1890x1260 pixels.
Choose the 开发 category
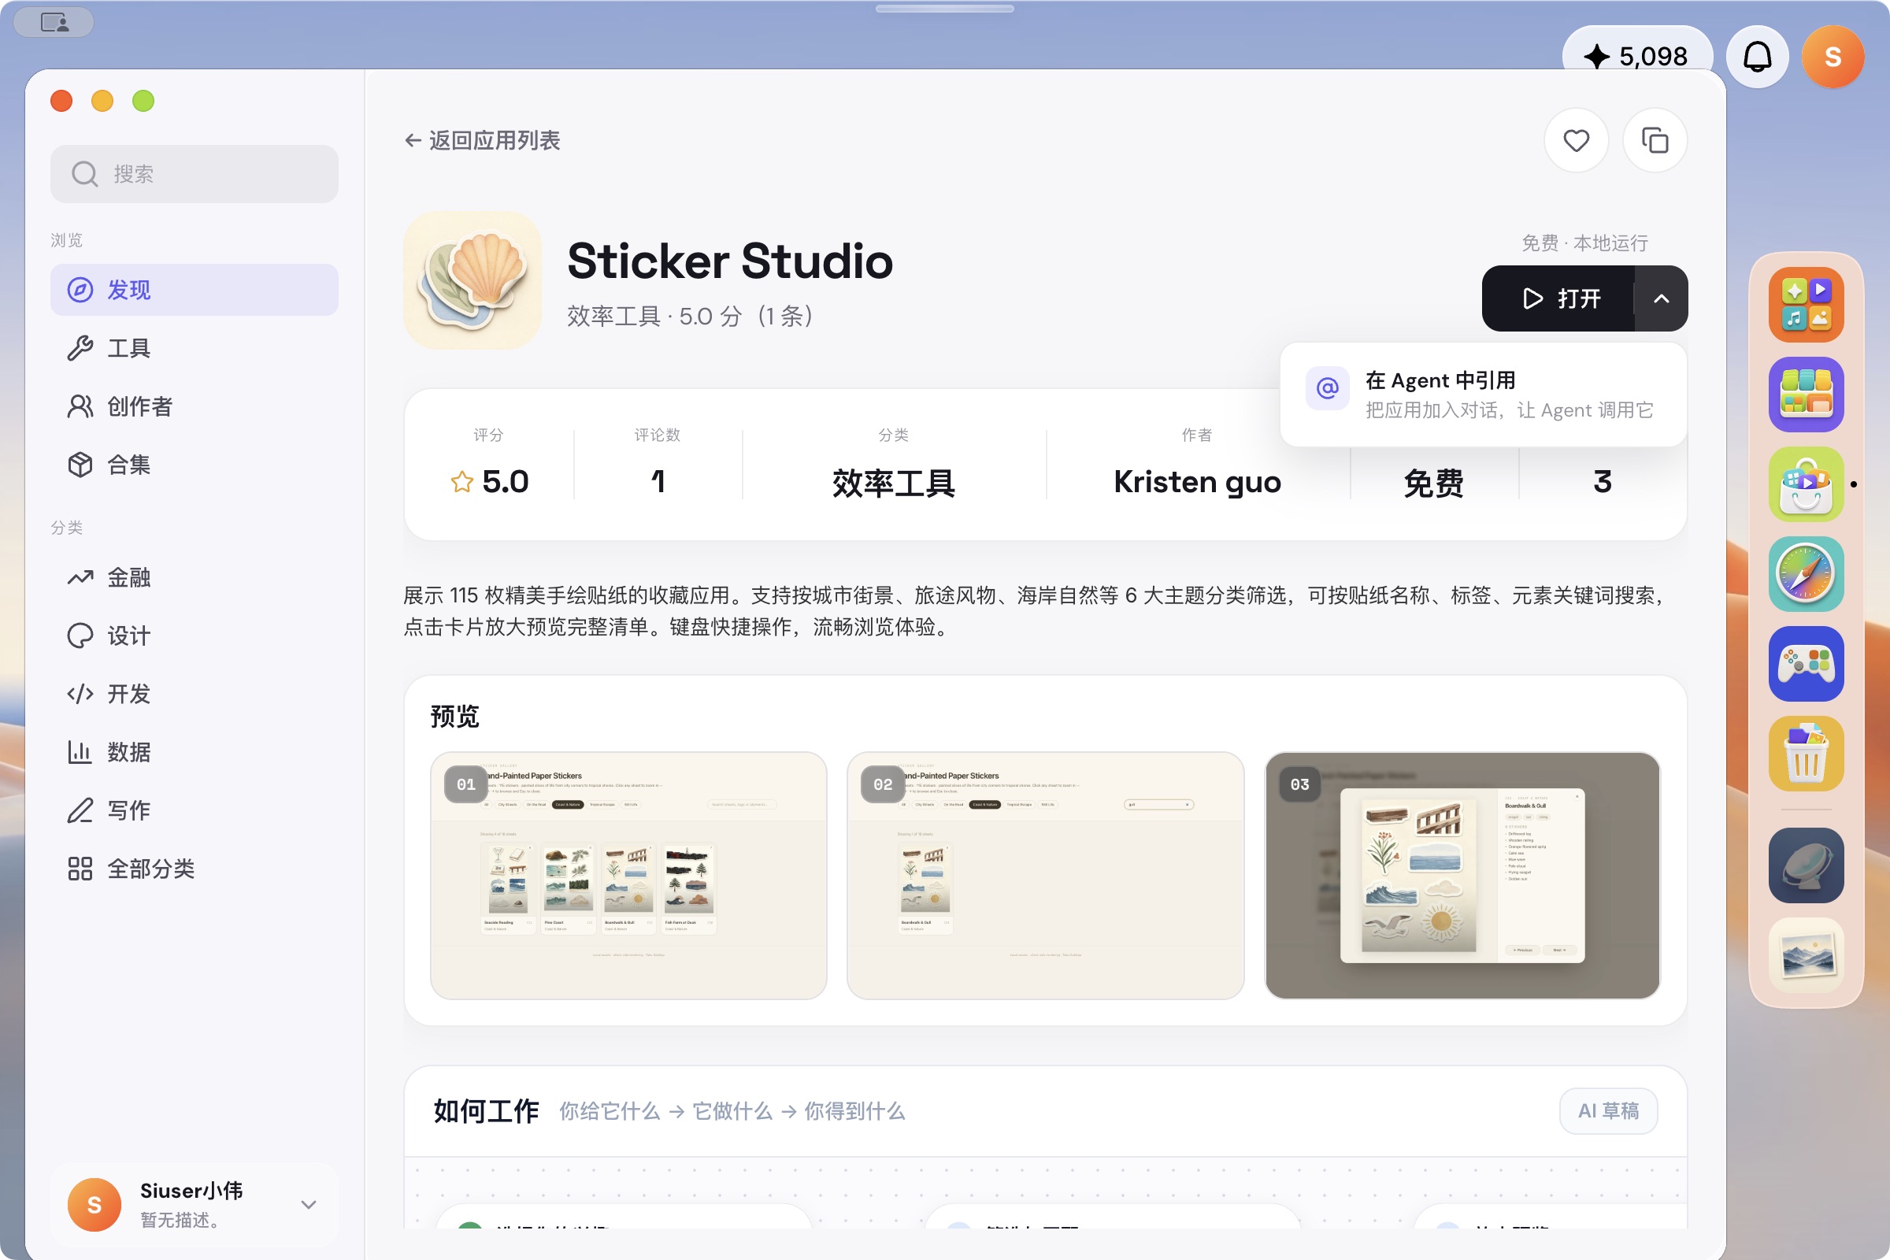point(195,694)
